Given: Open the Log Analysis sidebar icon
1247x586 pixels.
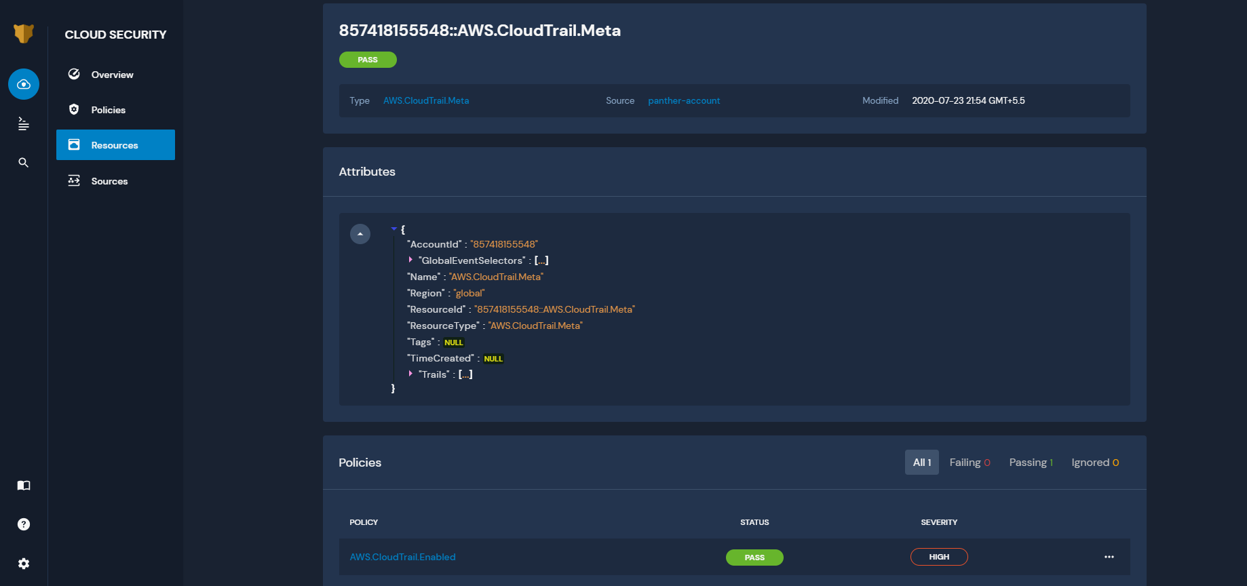Looking at the screenshot, I should 24,123.
